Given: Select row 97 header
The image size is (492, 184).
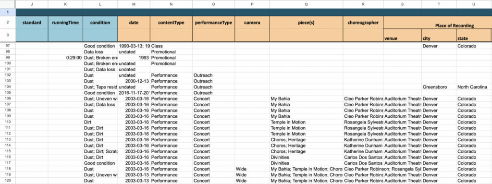Looking at the screenshot, I should tap(8, 46).
